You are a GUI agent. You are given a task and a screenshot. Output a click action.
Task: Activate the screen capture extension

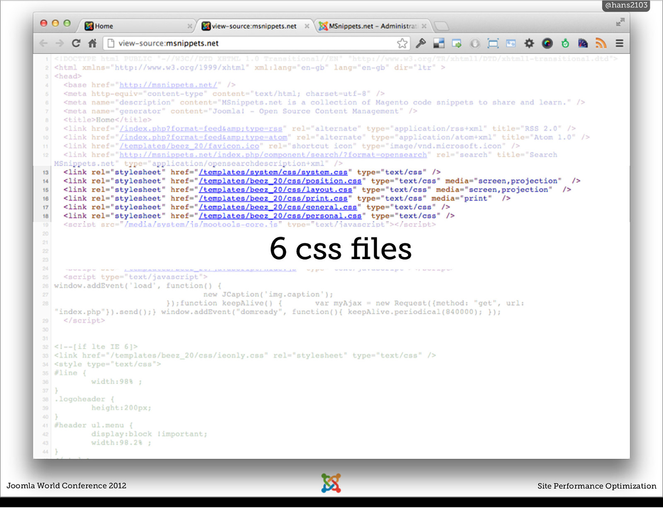[493, 43]
